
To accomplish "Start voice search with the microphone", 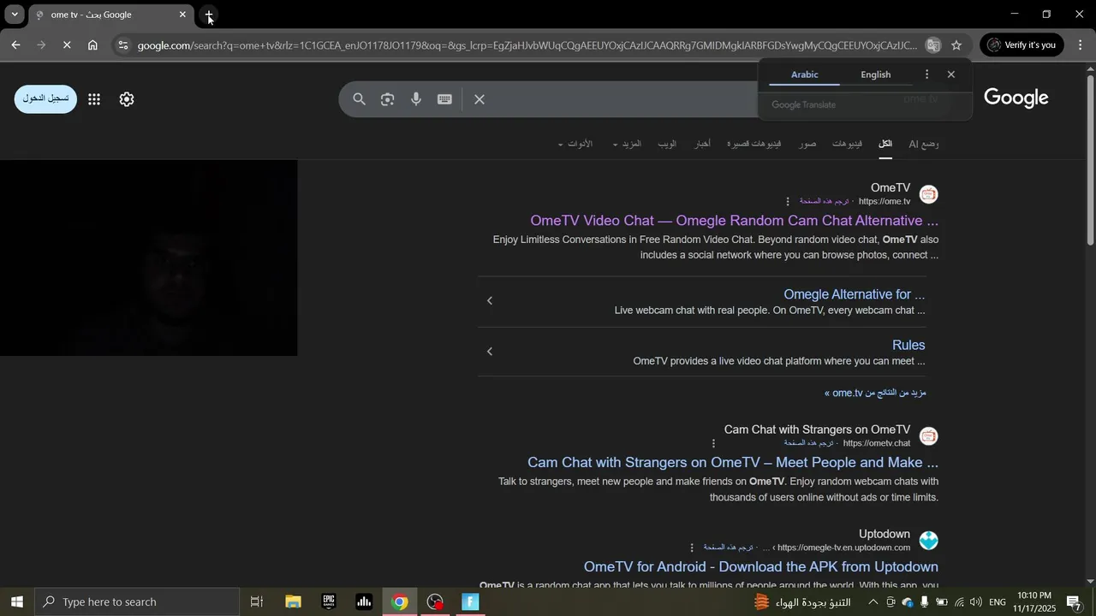I will [416, 99].
